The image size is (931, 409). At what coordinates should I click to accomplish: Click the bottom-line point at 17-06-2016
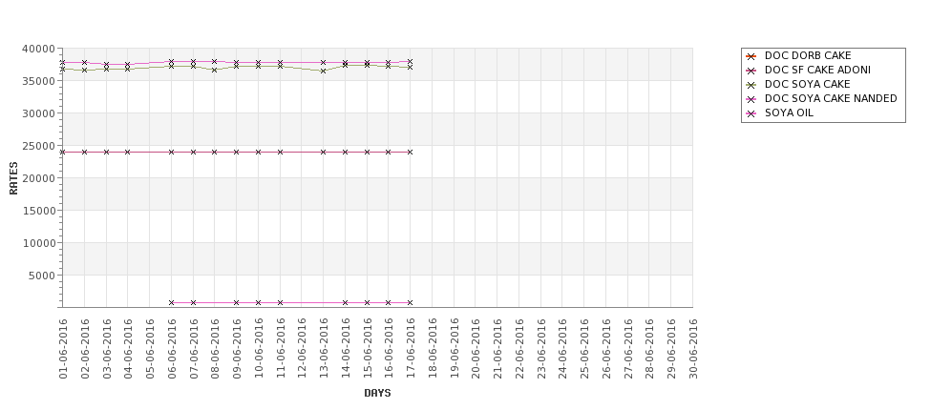pyautogui.click(x=410, y=302)
